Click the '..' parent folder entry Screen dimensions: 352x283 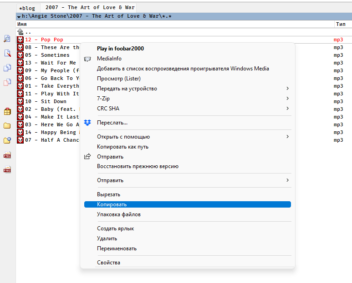click(x=28, y=33)
